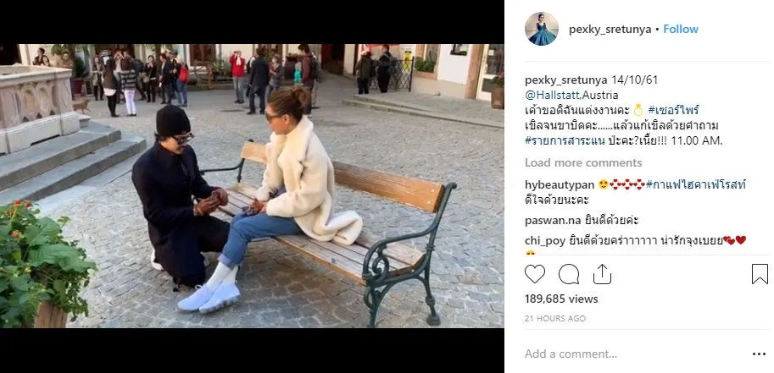774x373 pixels.
Task: Play the proposal video
Action: [252, 186]
